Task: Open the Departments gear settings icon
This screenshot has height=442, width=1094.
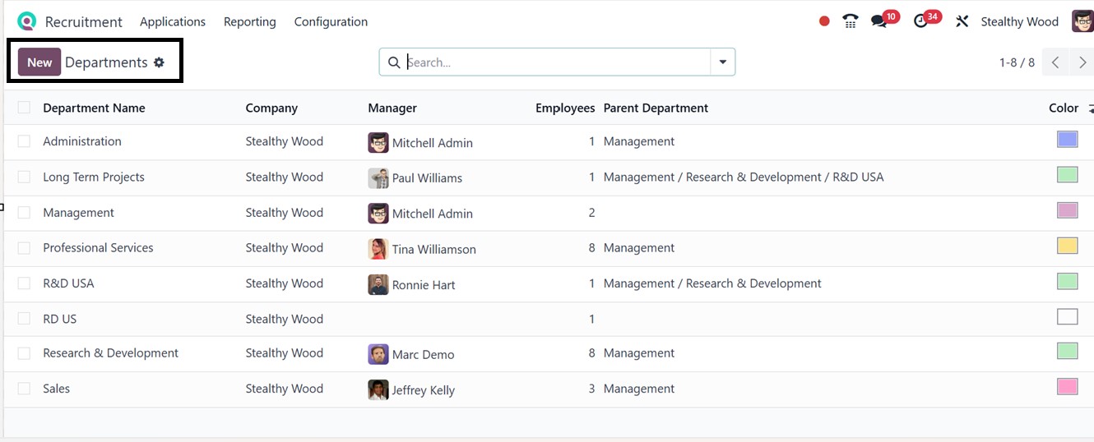Action: coord(160,62)
